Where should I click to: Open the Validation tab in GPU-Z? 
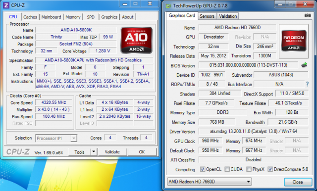click(x=228, y=16)
